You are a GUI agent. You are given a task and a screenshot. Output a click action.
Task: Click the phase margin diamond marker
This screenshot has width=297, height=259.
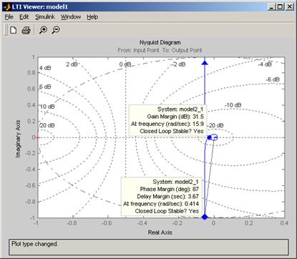[205, 217]
